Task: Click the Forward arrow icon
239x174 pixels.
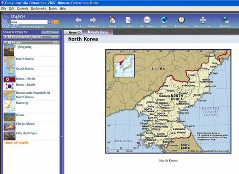Action: [x=93, y=20]
